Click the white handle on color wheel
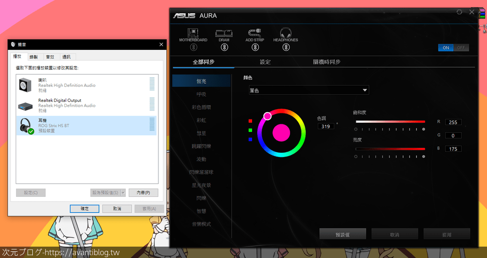Image resolution: width=487 pixels, height=258 pixels. click(267, 116)
